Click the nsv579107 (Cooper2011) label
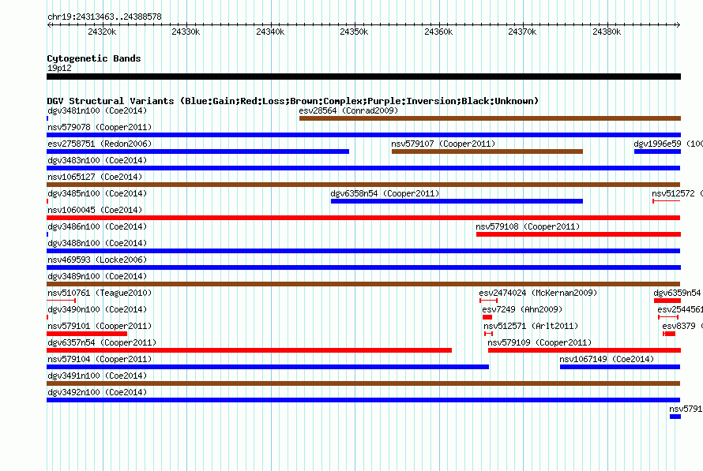The image size is (703, 471). (x=443, y=144)
